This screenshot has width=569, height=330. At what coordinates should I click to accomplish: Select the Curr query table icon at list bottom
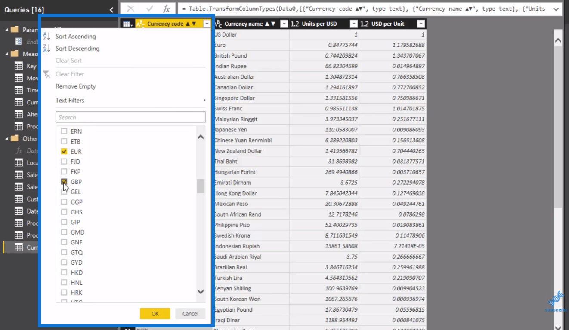[19, 247]
